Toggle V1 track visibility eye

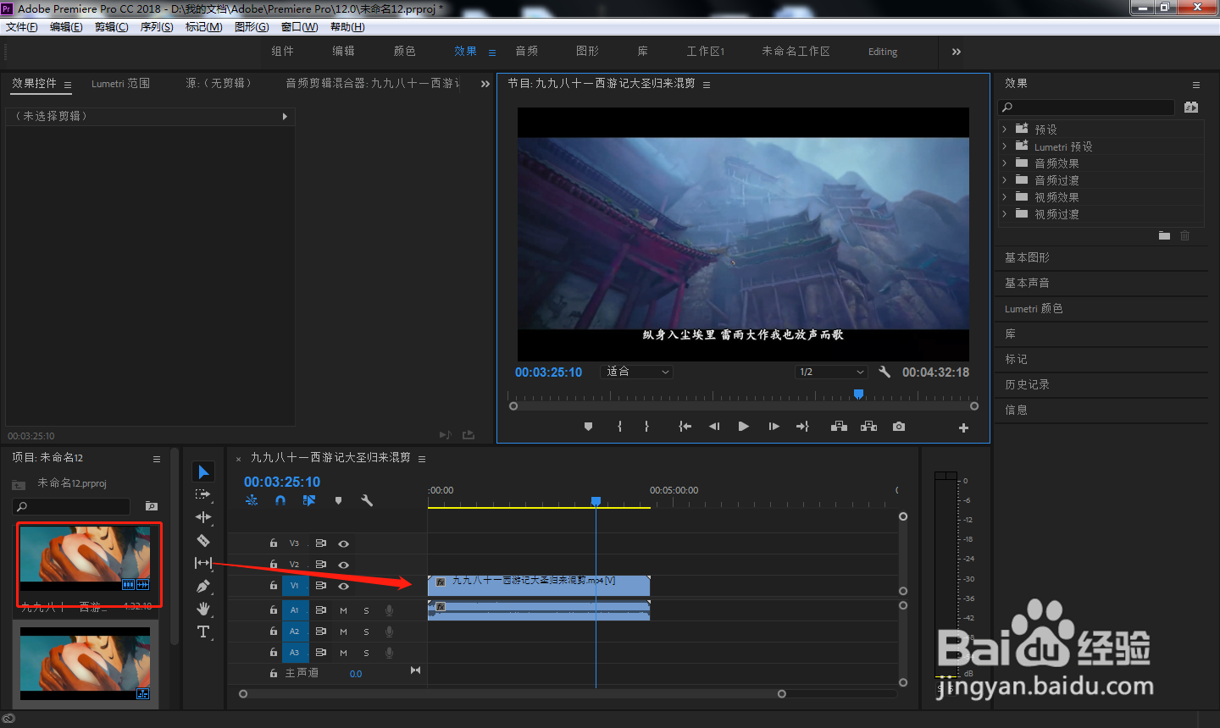(x=343, y=586)
